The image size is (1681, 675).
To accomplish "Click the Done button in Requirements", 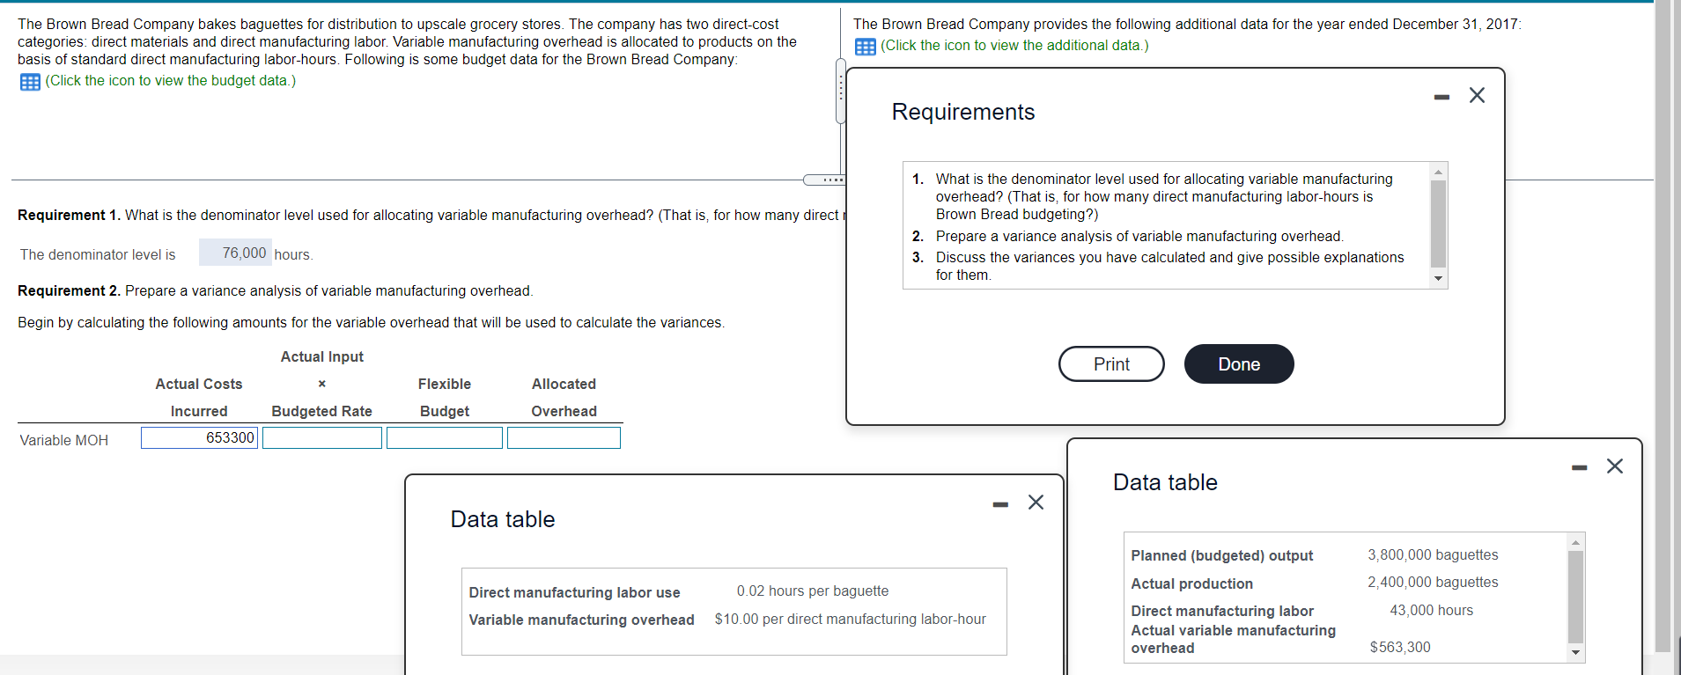I will pyautogui.click(x=1239, y=364).
